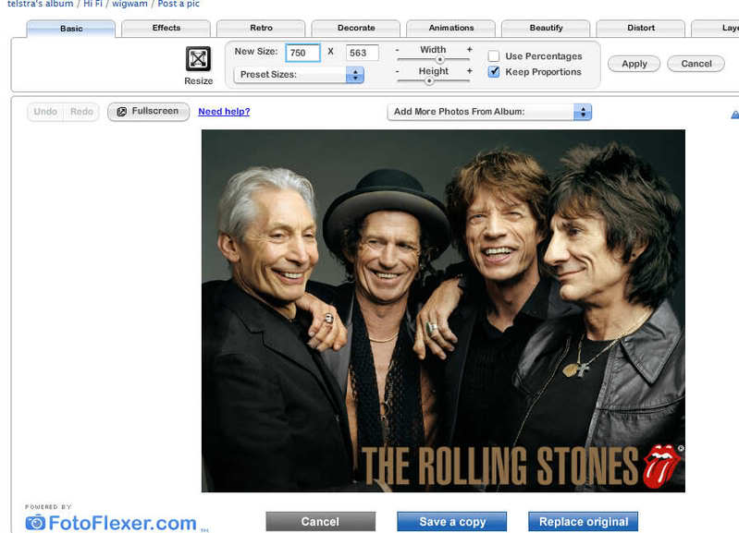Increase height with the plus sign
The height and width of the screenshot is (533, 739).
pos(470,71)
